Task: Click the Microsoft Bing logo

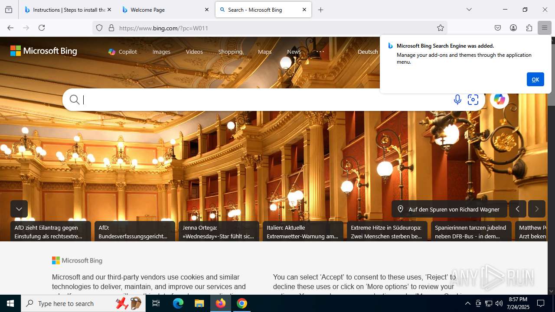Action: (44, 51)
